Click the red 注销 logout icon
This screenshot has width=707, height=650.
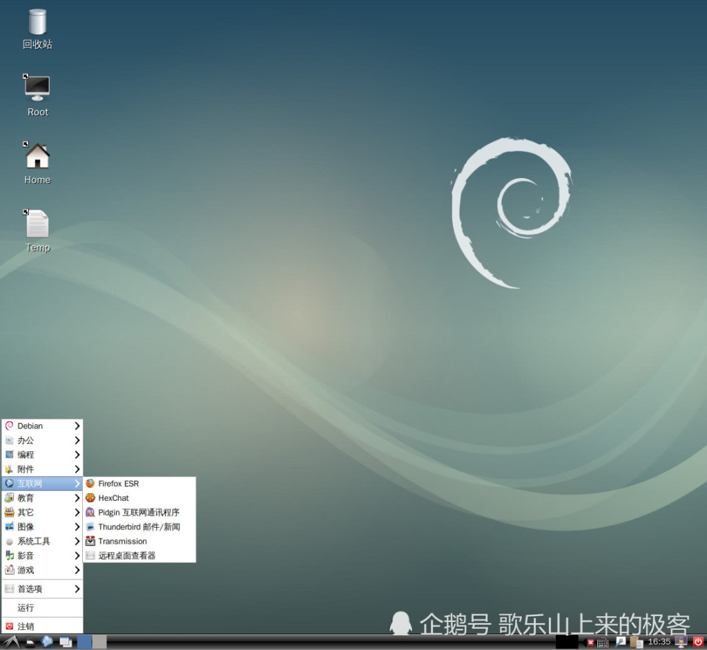coord(9,627)
